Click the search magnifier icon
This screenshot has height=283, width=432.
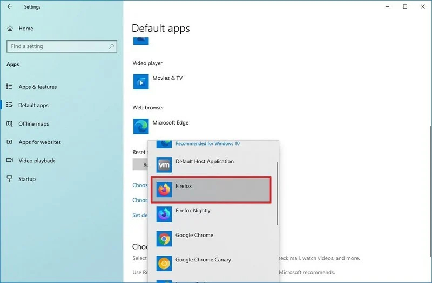(x=111, y=46)
